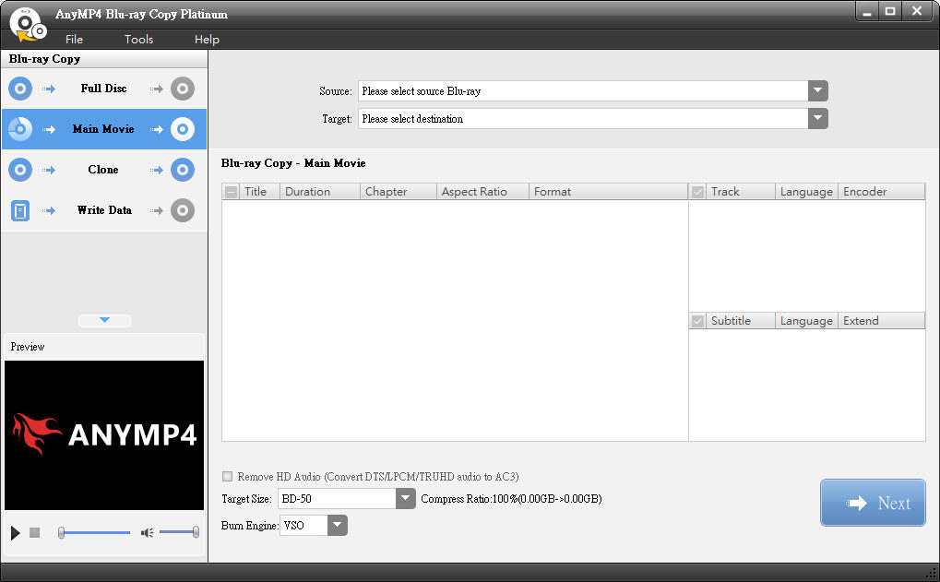This screenshot has height=582, width=940.
Task: Click the Next button
Action: coord(872,503)
